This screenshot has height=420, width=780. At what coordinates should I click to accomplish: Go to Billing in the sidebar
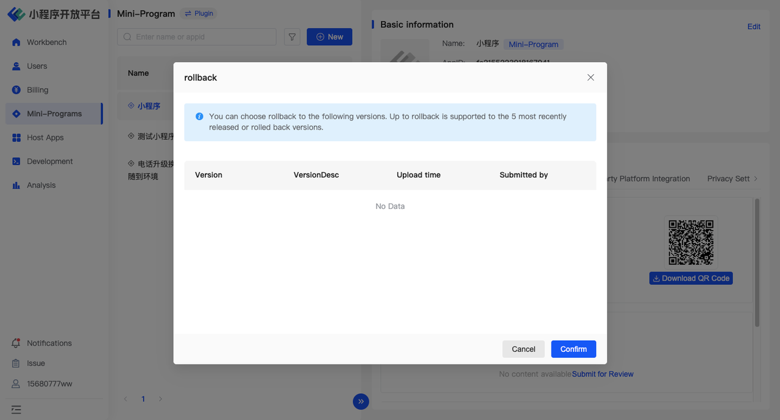tap(54, 89)
